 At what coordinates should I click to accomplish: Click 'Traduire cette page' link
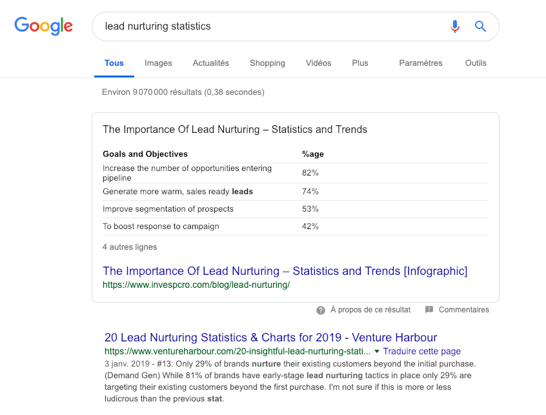pos(421,351)
